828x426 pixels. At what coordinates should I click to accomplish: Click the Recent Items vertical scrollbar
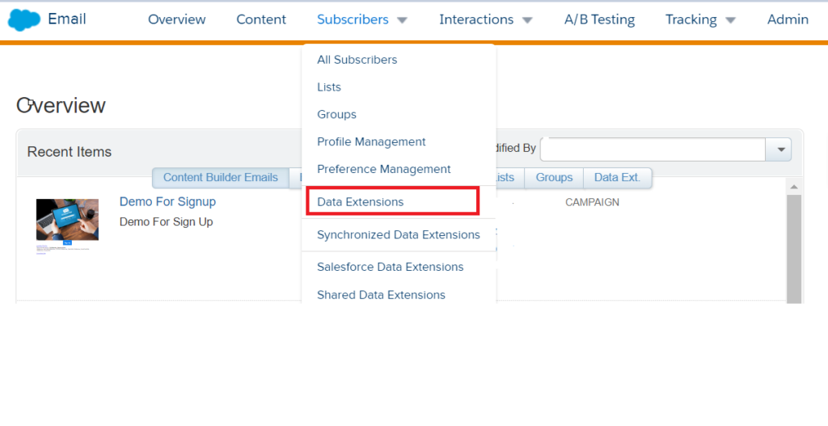click(794, 248)
